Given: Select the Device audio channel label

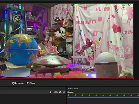Looking at the screenshot, I should pos(70,92).
